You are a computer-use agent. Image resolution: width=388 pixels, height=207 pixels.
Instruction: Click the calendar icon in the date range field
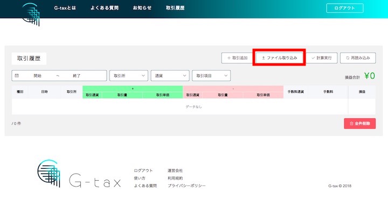click(x=17, y=76)
